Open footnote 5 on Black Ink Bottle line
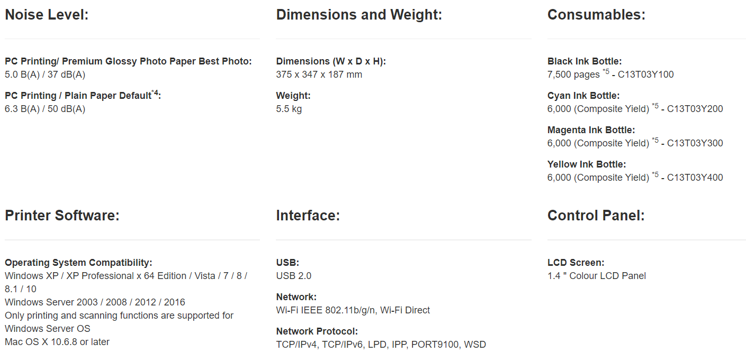 [606, 72]
